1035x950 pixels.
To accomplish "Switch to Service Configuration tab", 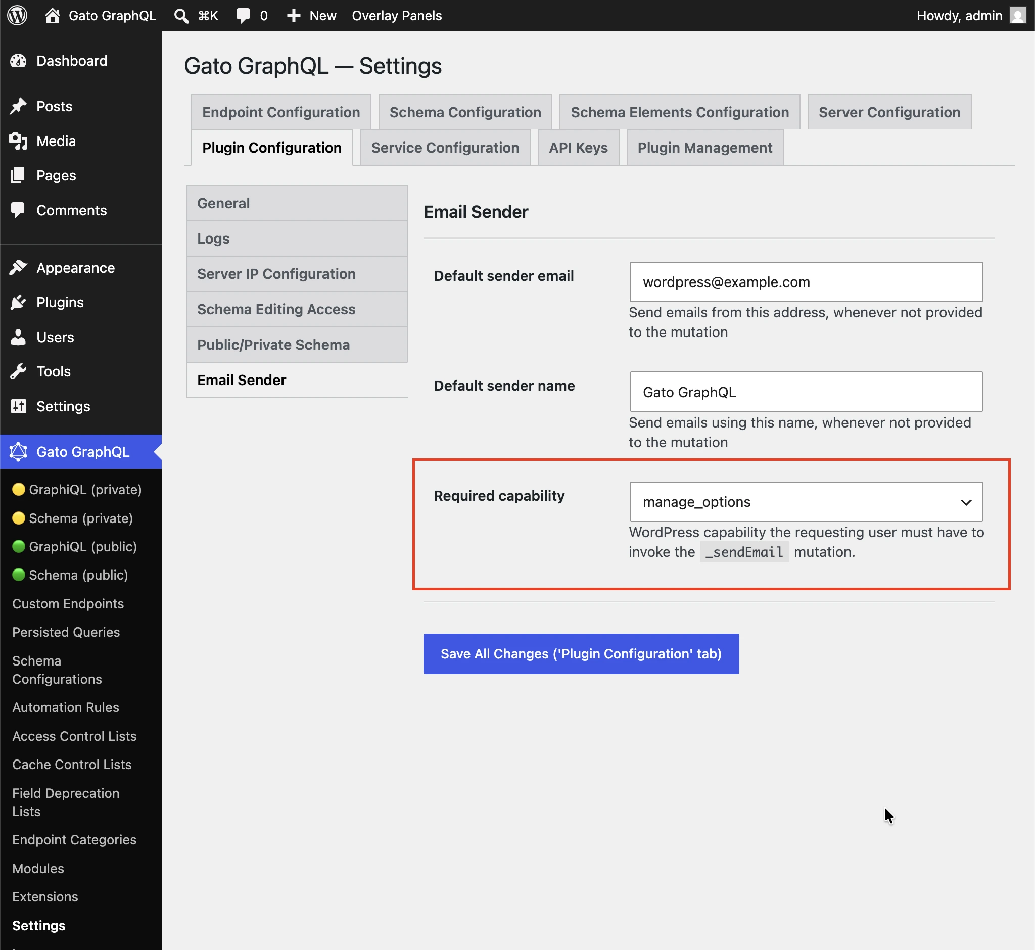I will click(445, 148).
